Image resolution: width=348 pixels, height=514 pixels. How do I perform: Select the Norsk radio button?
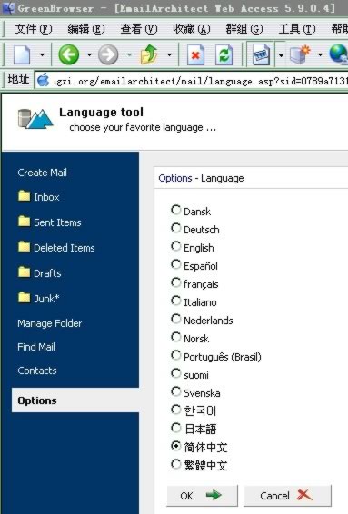click(175, 337)
